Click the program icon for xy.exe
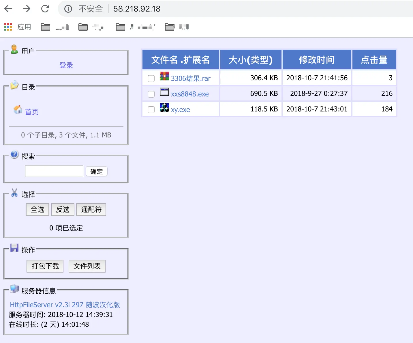 164,107
